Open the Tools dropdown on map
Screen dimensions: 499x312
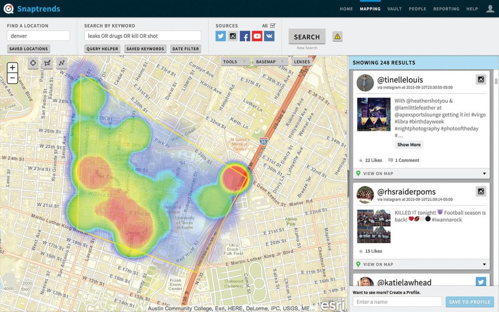point(235,62)
